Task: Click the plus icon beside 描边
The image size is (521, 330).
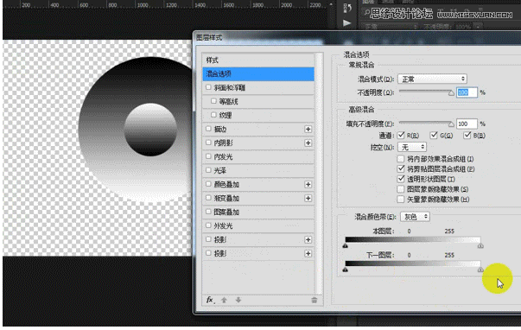Action: pyautogui.click(x=308, y=129)
